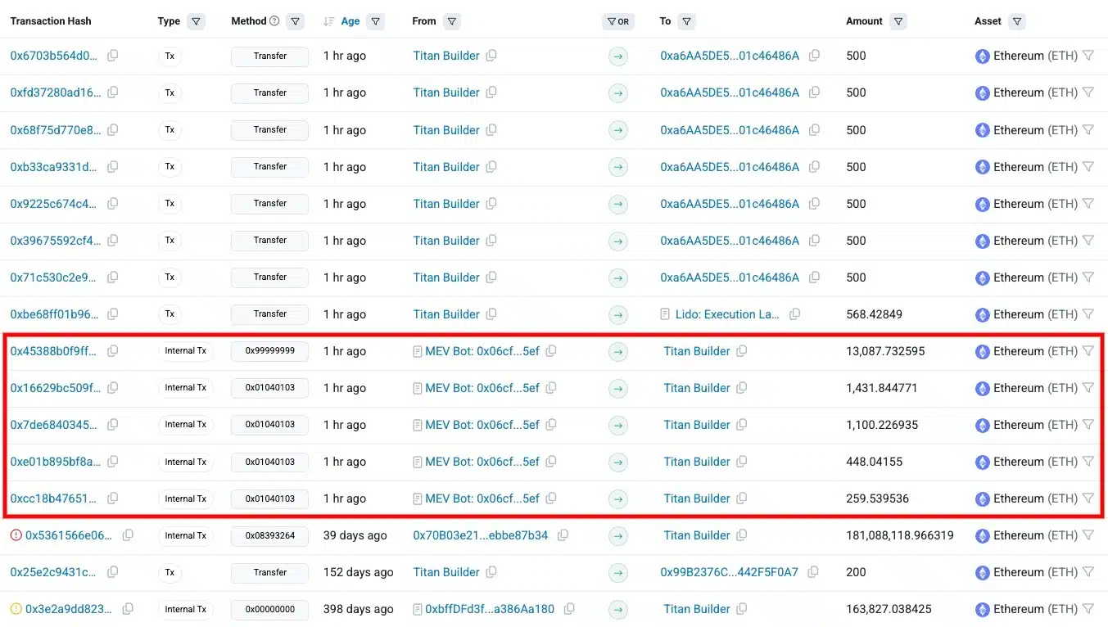Open the Type column filter
Image resolution: width=1108 pixels, height=627 pixels.
196,21
